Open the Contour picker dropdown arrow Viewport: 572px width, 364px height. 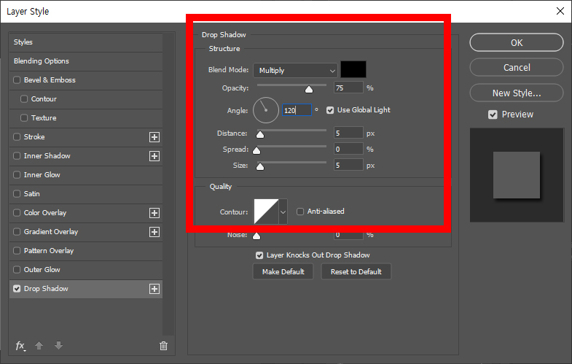point(283,212)
